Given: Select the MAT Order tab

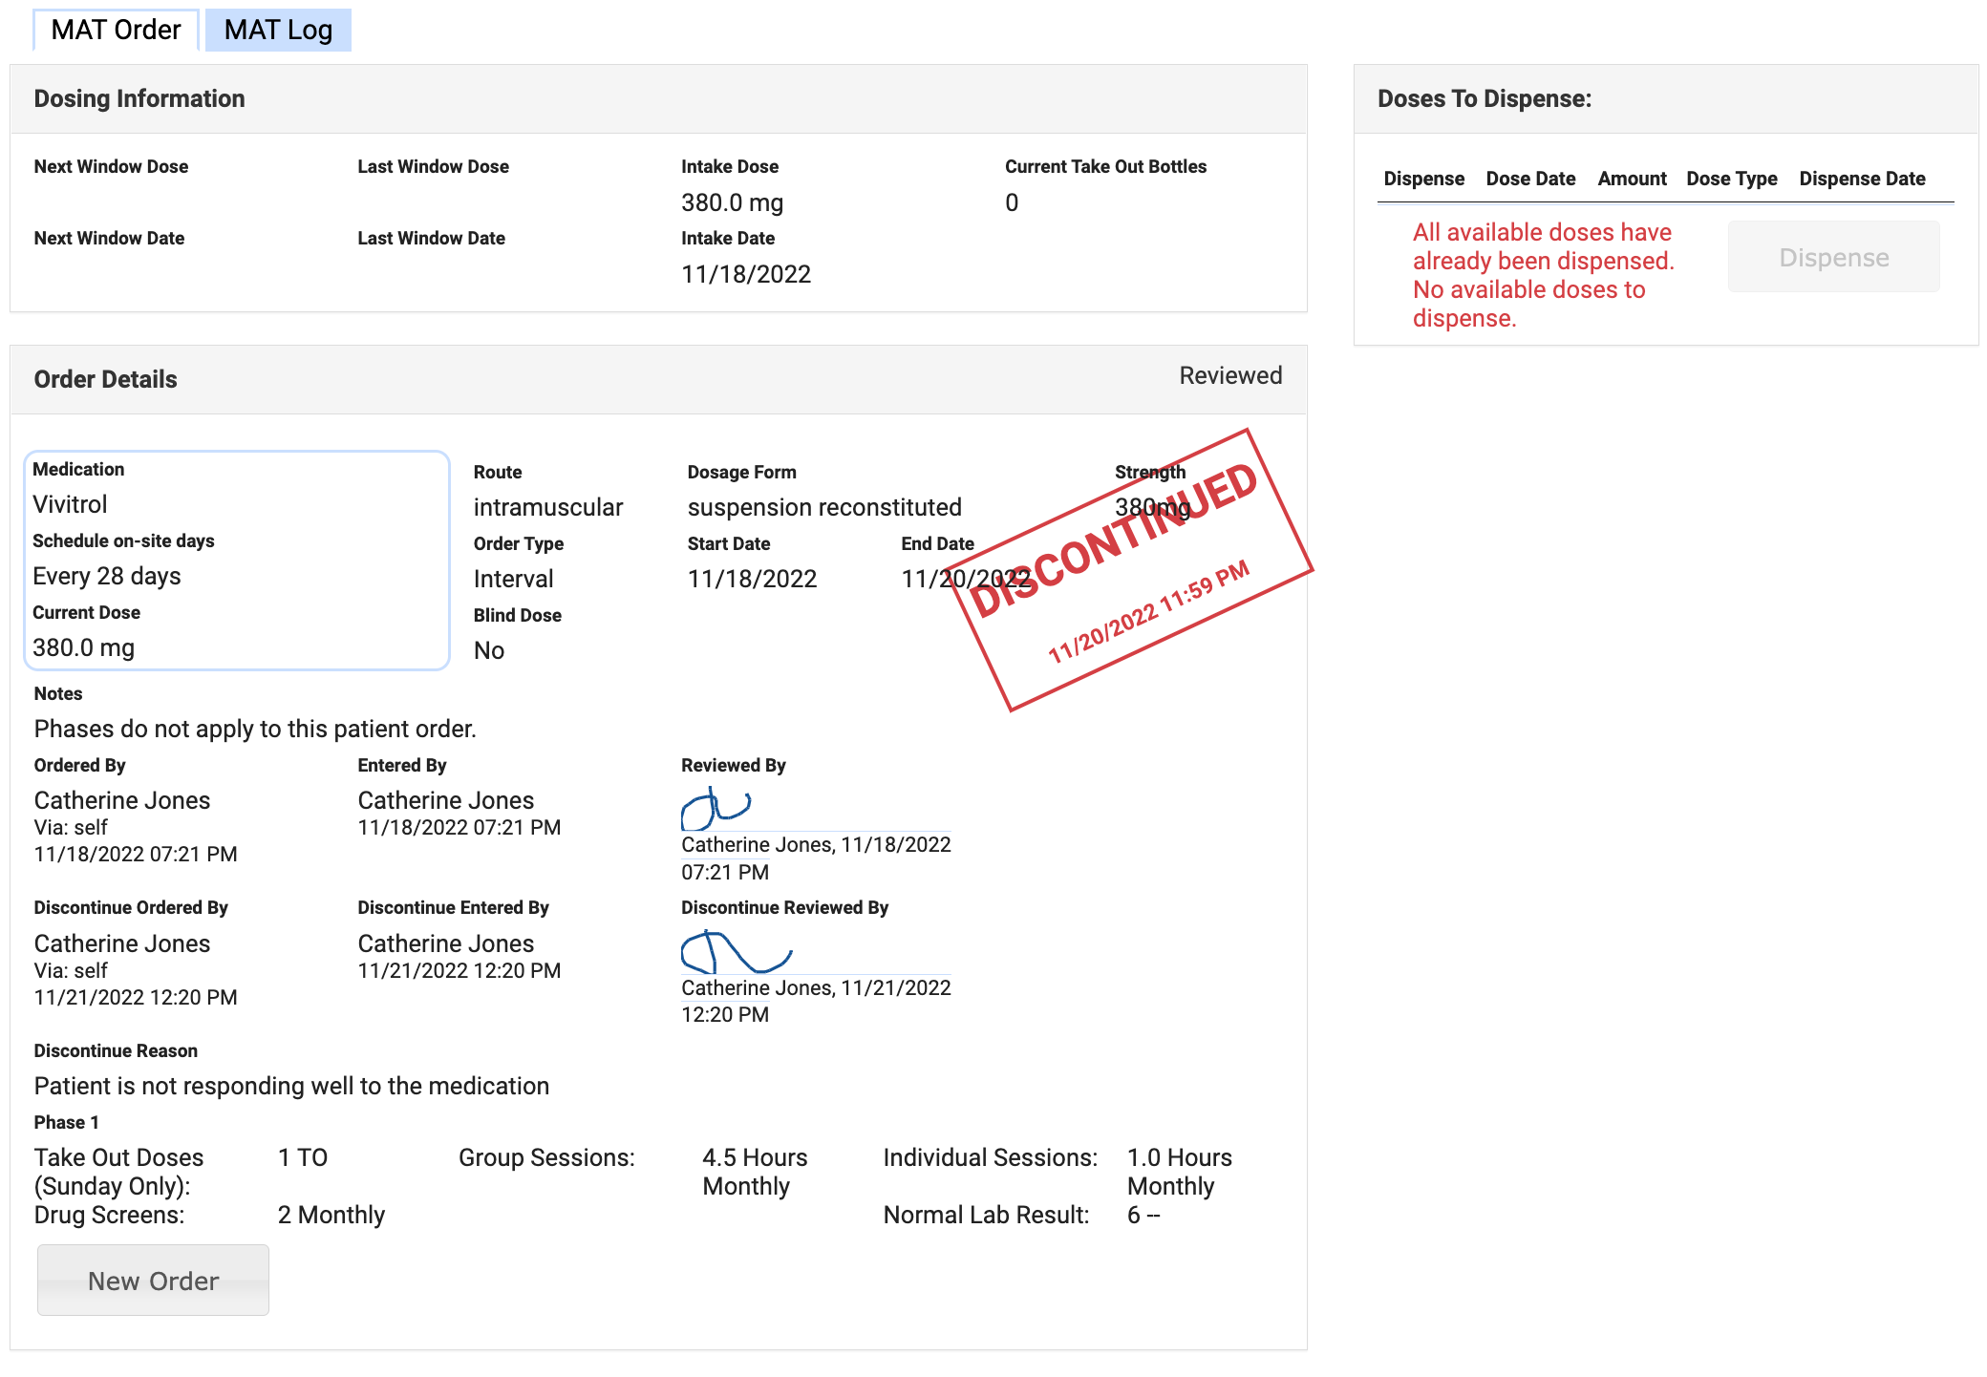Looking at the screenshot, I should 116,30.
